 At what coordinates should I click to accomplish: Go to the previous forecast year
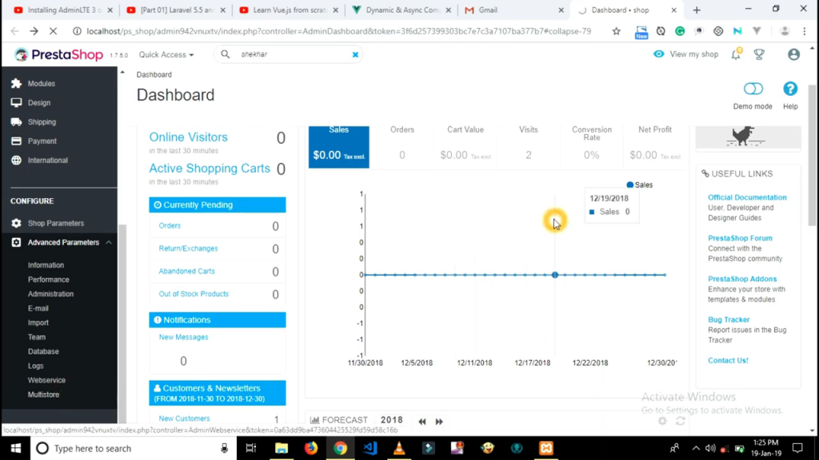click(x=421, y=421)
